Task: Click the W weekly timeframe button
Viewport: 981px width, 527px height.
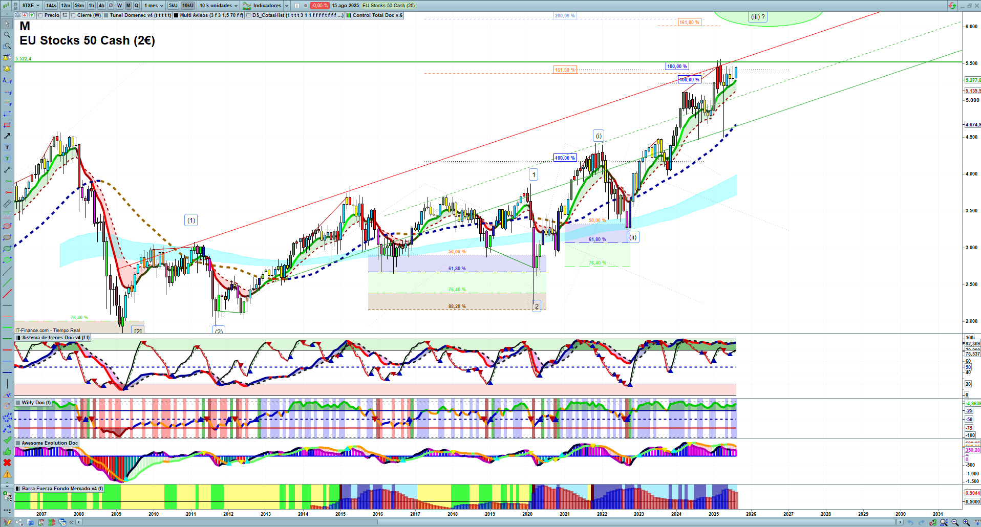Action: (119, 6)
